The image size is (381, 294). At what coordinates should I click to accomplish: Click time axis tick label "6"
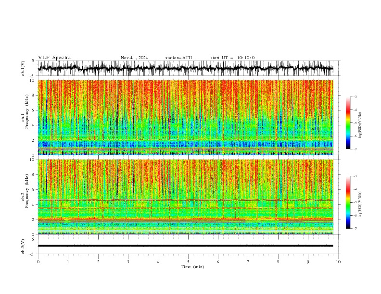tap(218, 262)
